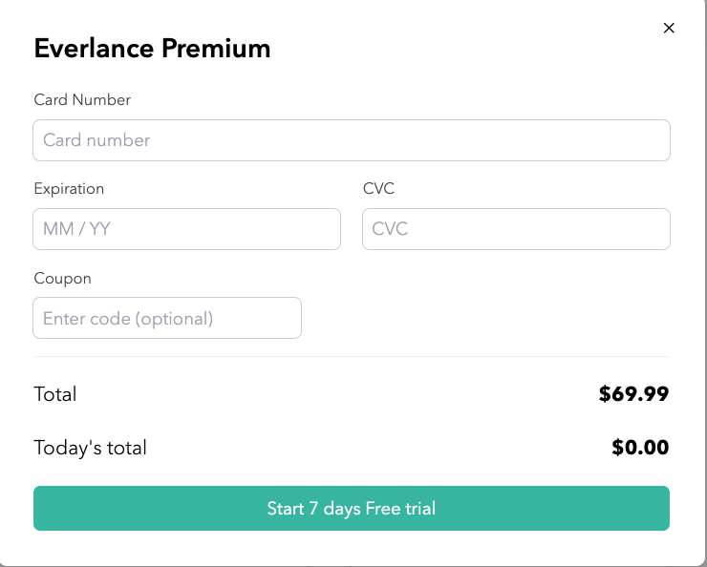Click the Expiration MM / YY field

[187, 229]
